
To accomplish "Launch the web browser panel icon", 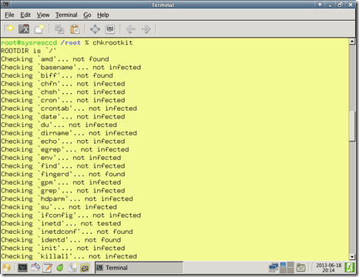I will [x=85, y=268].
